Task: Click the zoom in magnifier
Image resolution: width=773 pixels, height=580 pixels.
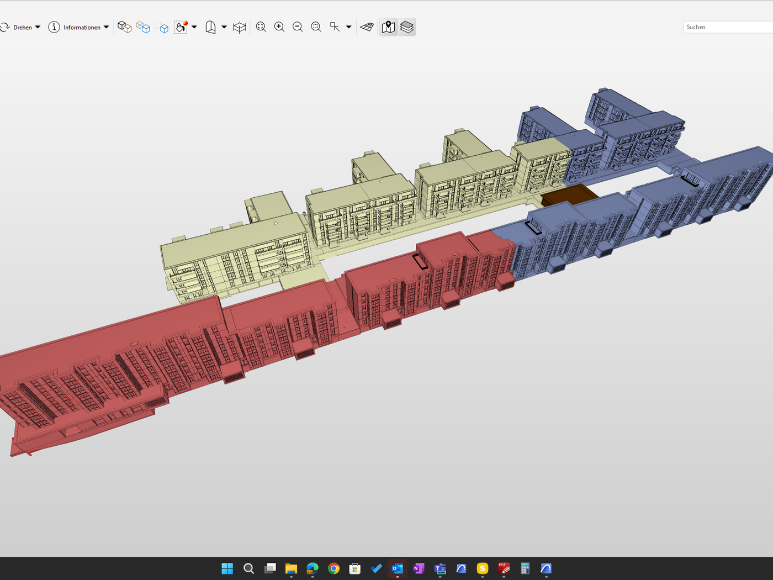Action: point(279,27)
